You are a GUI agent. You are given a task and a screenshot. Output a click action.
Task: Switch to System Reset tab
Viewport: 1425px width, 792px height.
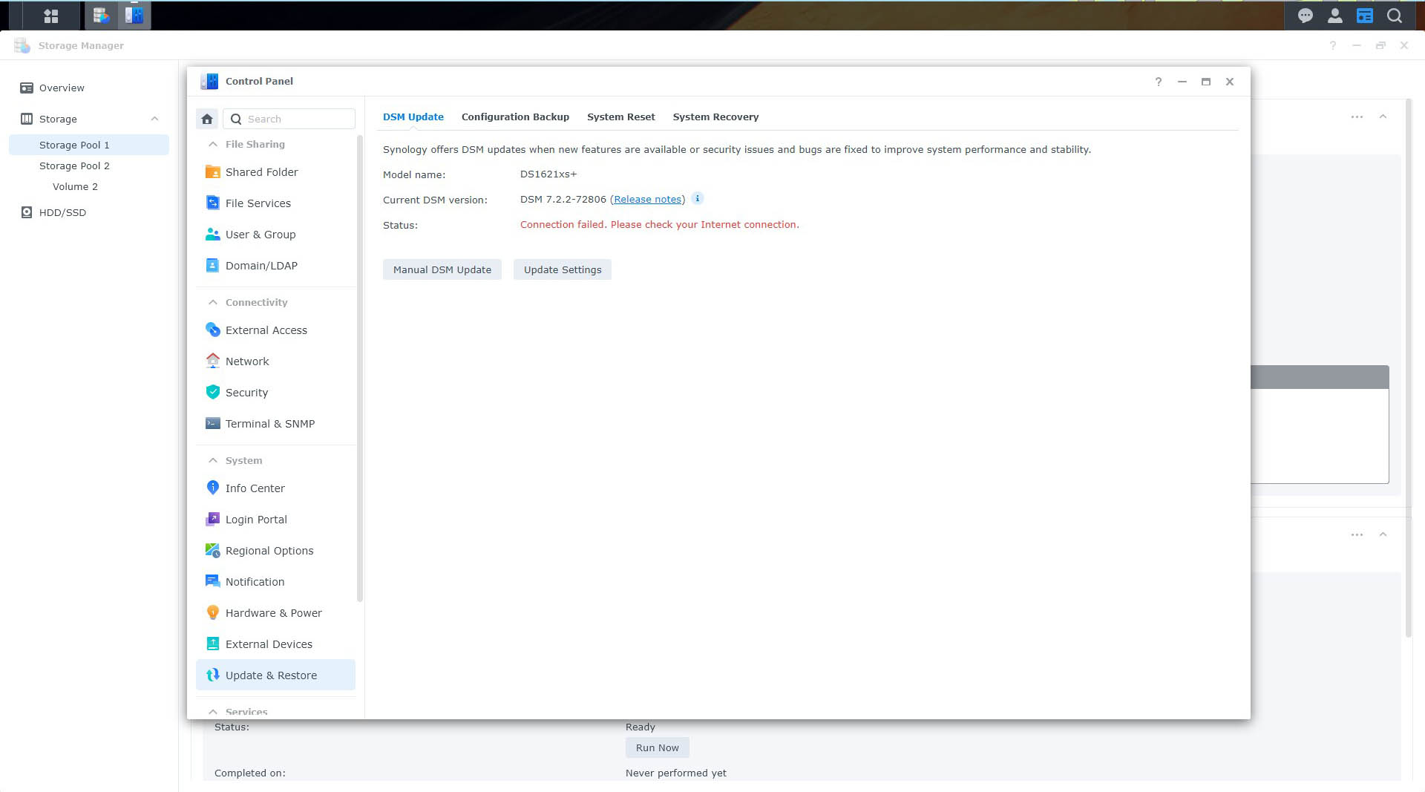(620, 117)
